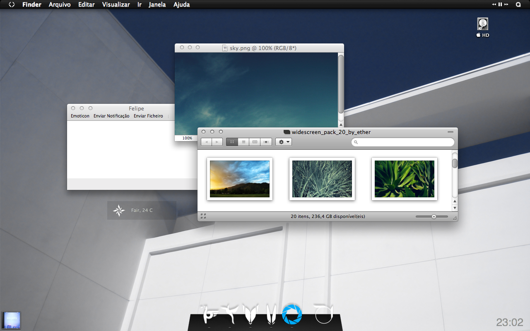Skip to previous track in the menu bar
Viewport: 530px width, 331px height.
point(494,5)
